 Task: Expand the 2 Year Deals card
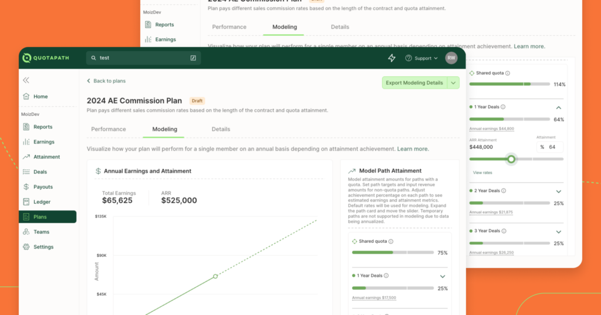pos(558,191)
